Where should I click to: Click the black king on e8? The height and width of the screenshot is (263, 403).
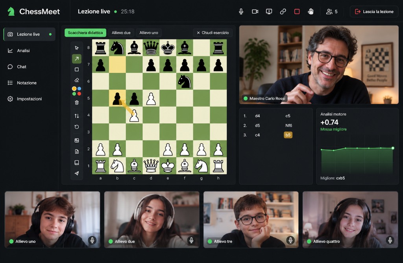pos(168,48)
